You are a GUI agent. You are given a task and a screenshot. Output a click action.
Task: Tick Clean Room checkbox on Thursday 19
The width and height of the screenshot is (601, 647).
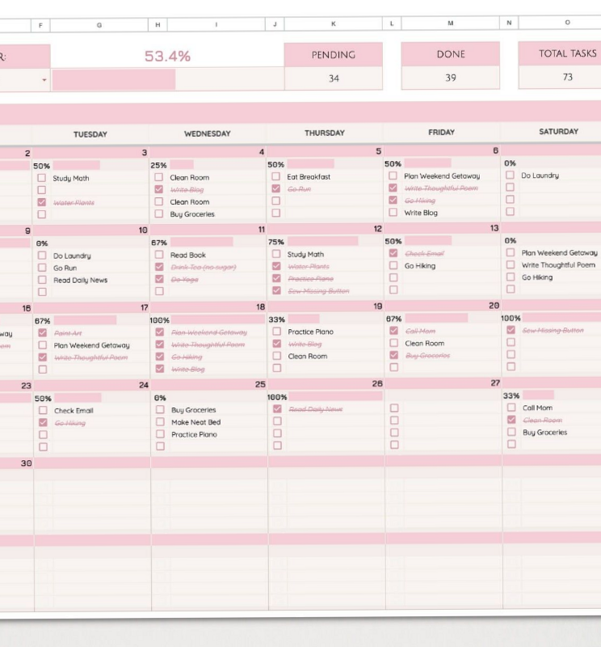point(276,356)
